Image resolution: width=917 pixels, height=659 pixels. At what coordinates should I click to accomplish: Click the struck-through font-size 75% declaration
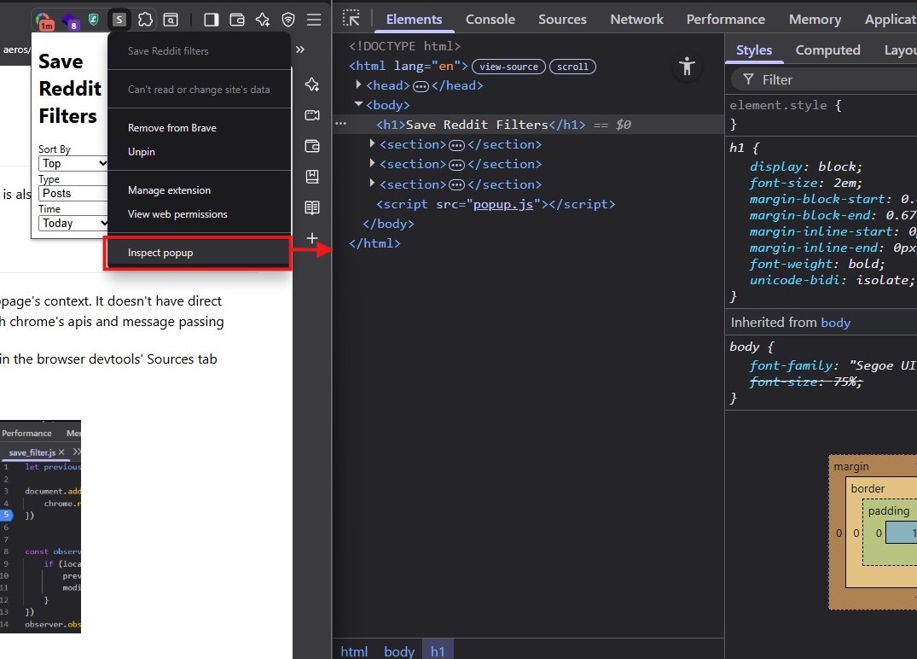coord(806,382)
